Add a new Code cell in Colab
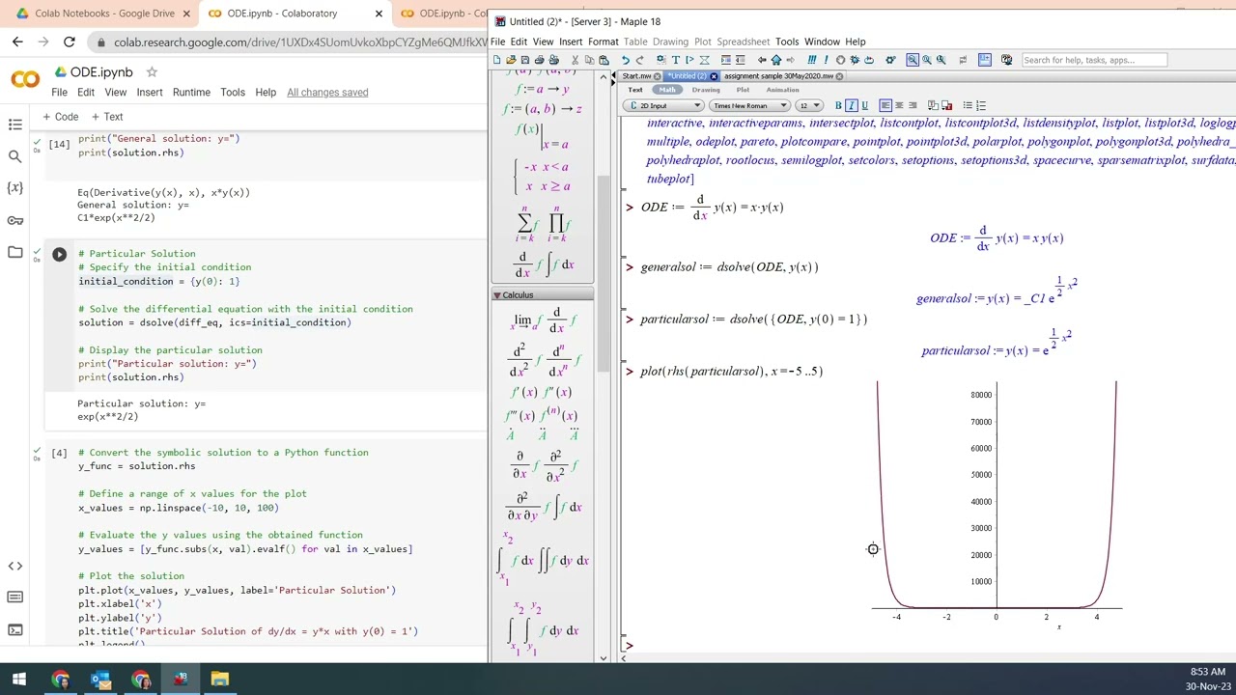The image size is (1236, 695). tap(60, 117)
